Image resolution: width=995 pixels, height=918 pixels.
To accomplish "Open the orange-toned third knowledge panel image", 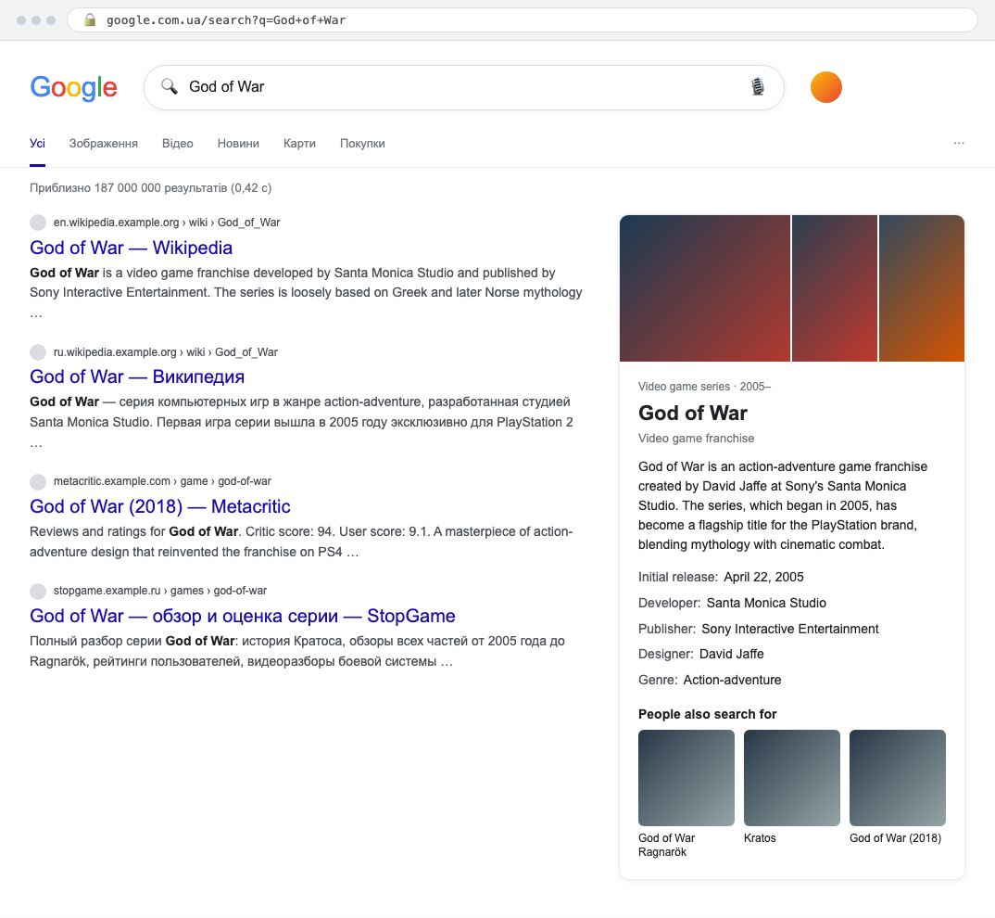I will click(x=922, y=288).
